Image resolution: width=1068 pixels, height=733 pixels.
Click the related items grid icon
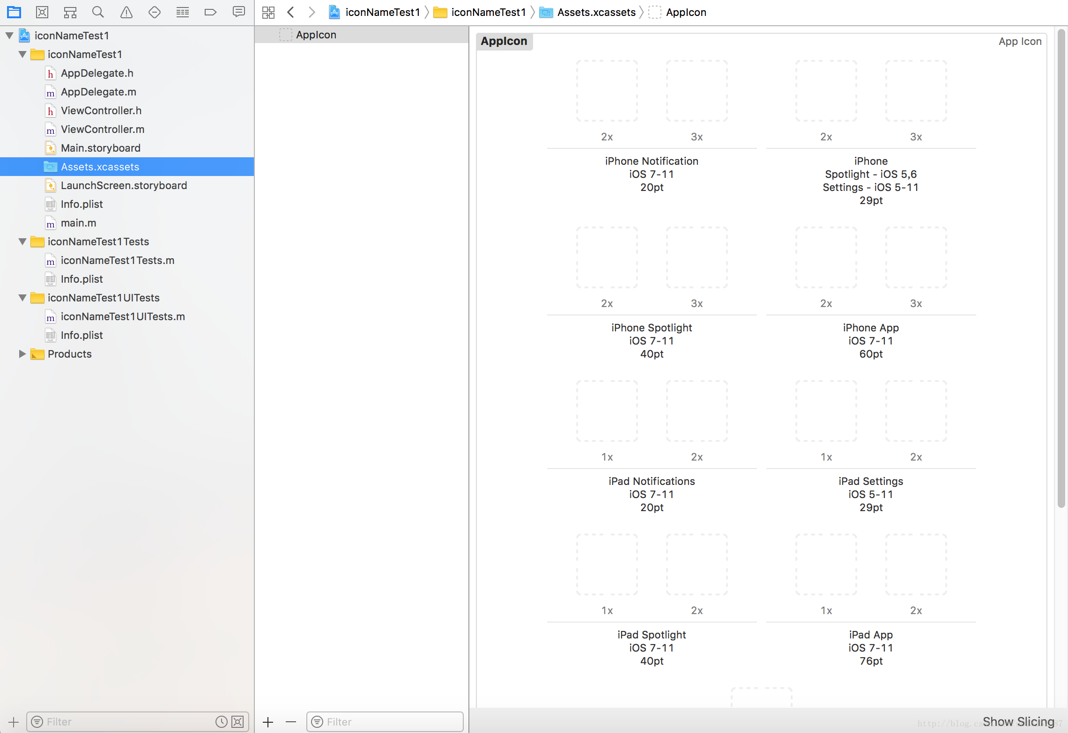tap(268, 12)
